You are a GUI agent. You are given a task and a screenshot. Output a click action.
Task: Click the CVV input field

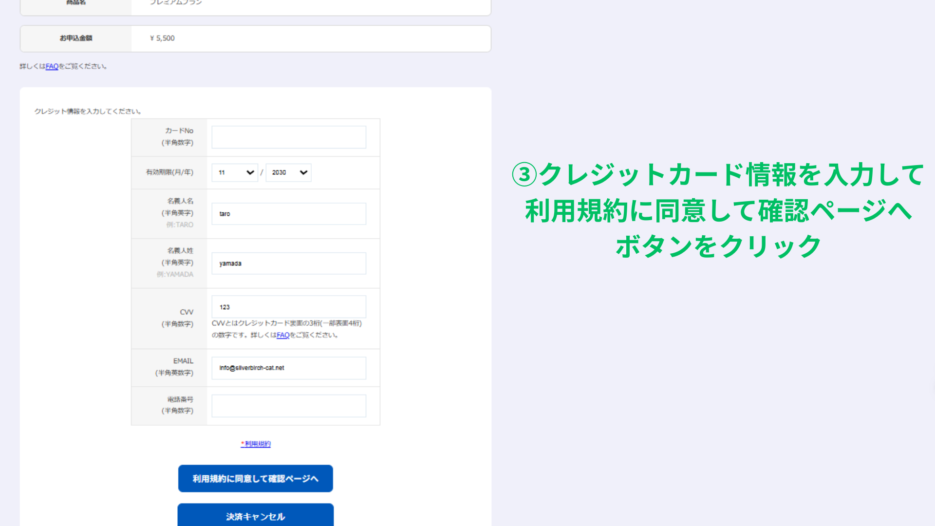288,307
